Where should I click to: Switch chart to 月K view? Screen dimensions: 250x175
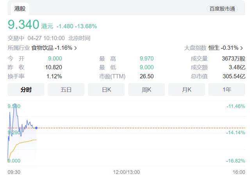(x=187, y=89)
